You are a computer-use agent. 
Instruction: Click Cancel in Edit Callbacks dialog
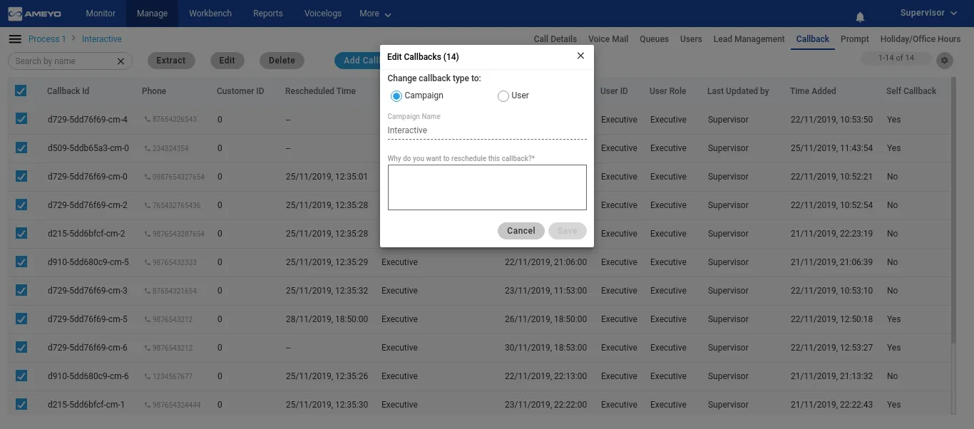(x=521, y=231)
